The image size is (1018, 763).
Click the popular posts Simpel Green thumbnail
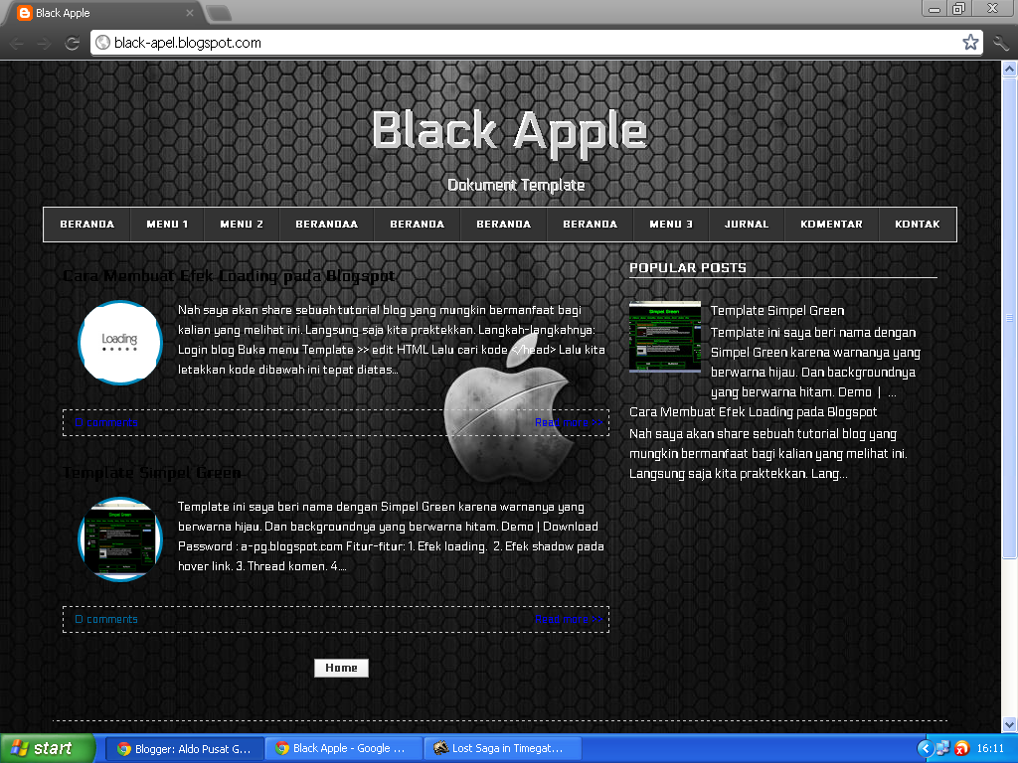tap(665, 337)
